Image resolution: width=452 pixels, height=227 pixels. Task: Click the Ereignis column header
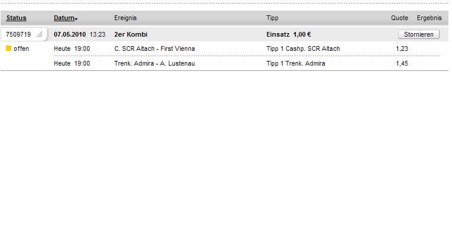pos(126,18)
